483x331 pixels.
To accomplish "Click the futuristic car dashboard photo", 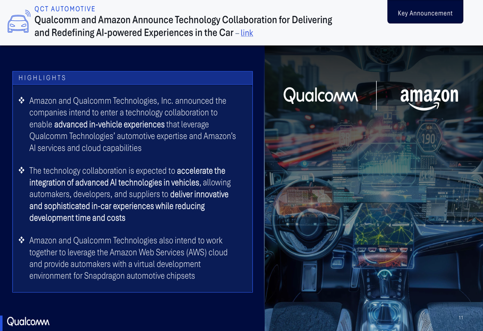I will point(374,188).
